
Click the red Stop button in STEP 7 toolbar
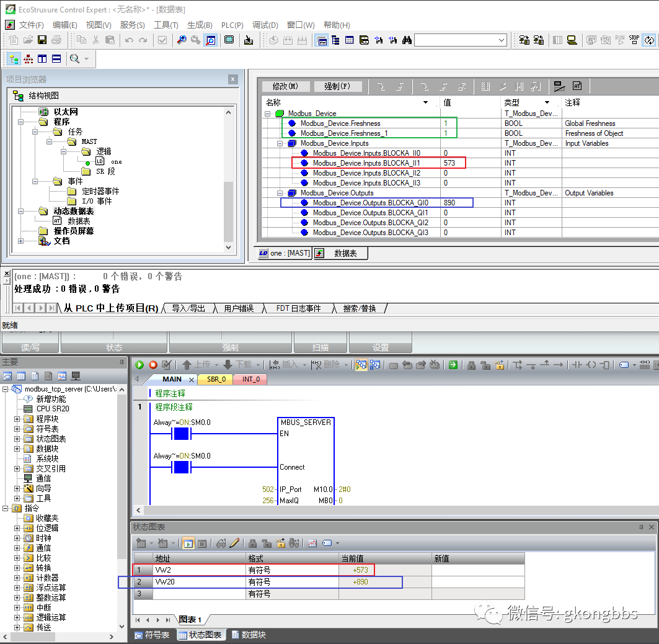pyautogui.click(x=153, y=365)
